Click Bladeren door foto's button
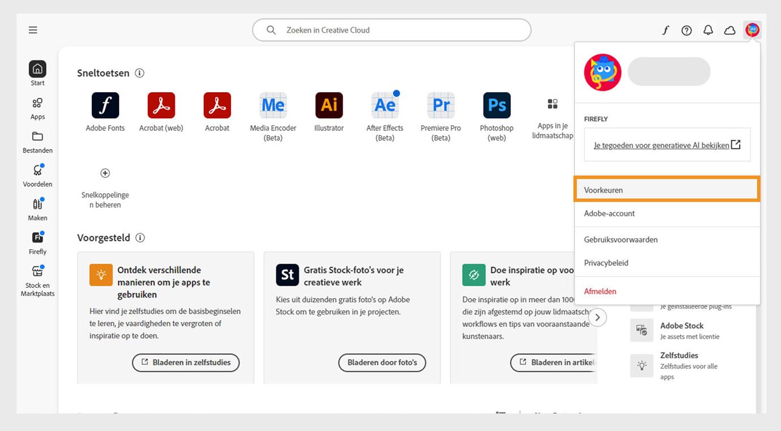This screenshot has width=781, height=431. [382, 363]
